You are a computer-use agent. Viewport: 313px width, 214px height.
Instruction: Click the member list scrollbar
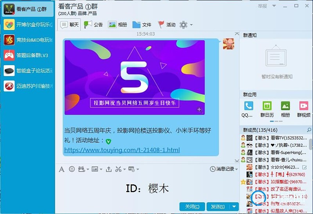point(311,144)
